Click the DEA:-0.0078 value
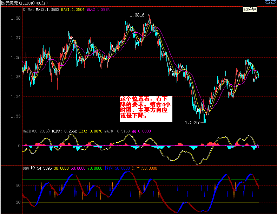The height and width of the screenshot is (214, 277). pos(91,131)
